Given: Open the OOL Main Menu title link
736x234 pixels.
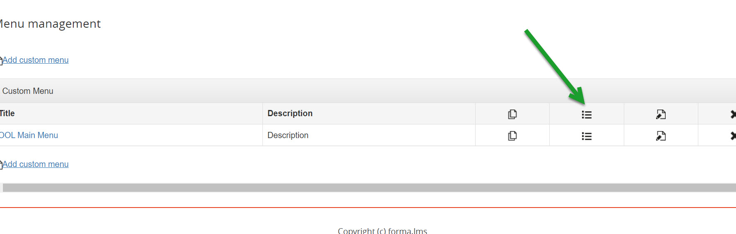Looking at the screenshot, I should (x=29, y=135).
